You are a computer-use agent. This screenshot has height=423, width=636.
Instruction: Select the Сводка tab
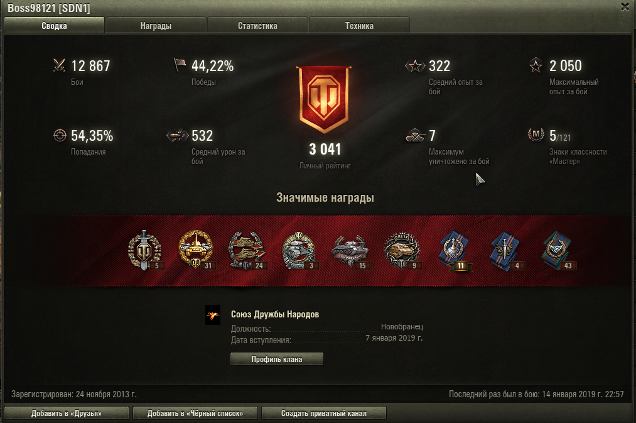[x=54, y=26]
